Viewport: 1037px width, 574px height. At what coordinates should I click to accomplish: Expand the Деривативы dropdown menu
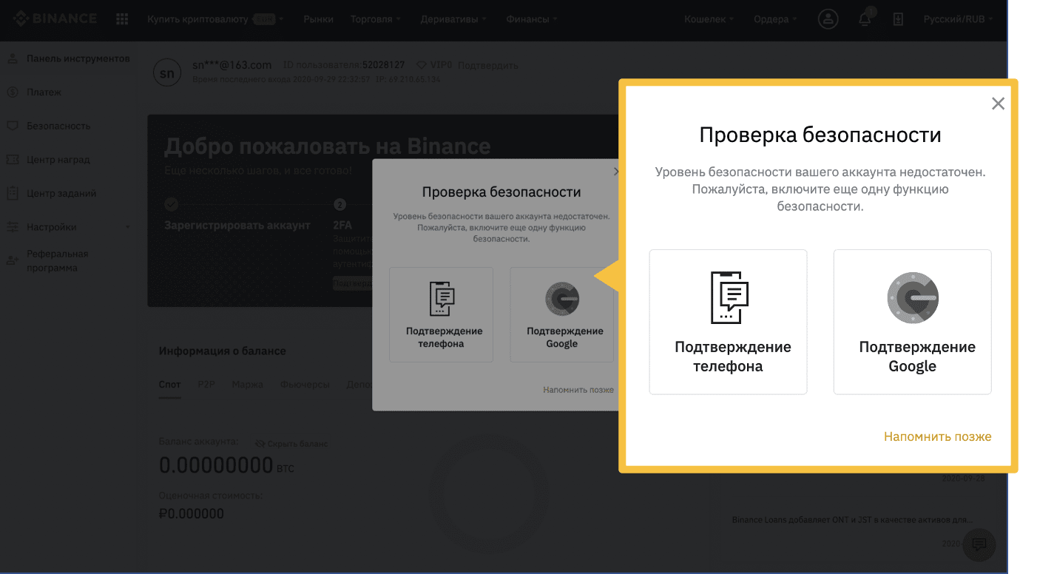pos(453,19)
